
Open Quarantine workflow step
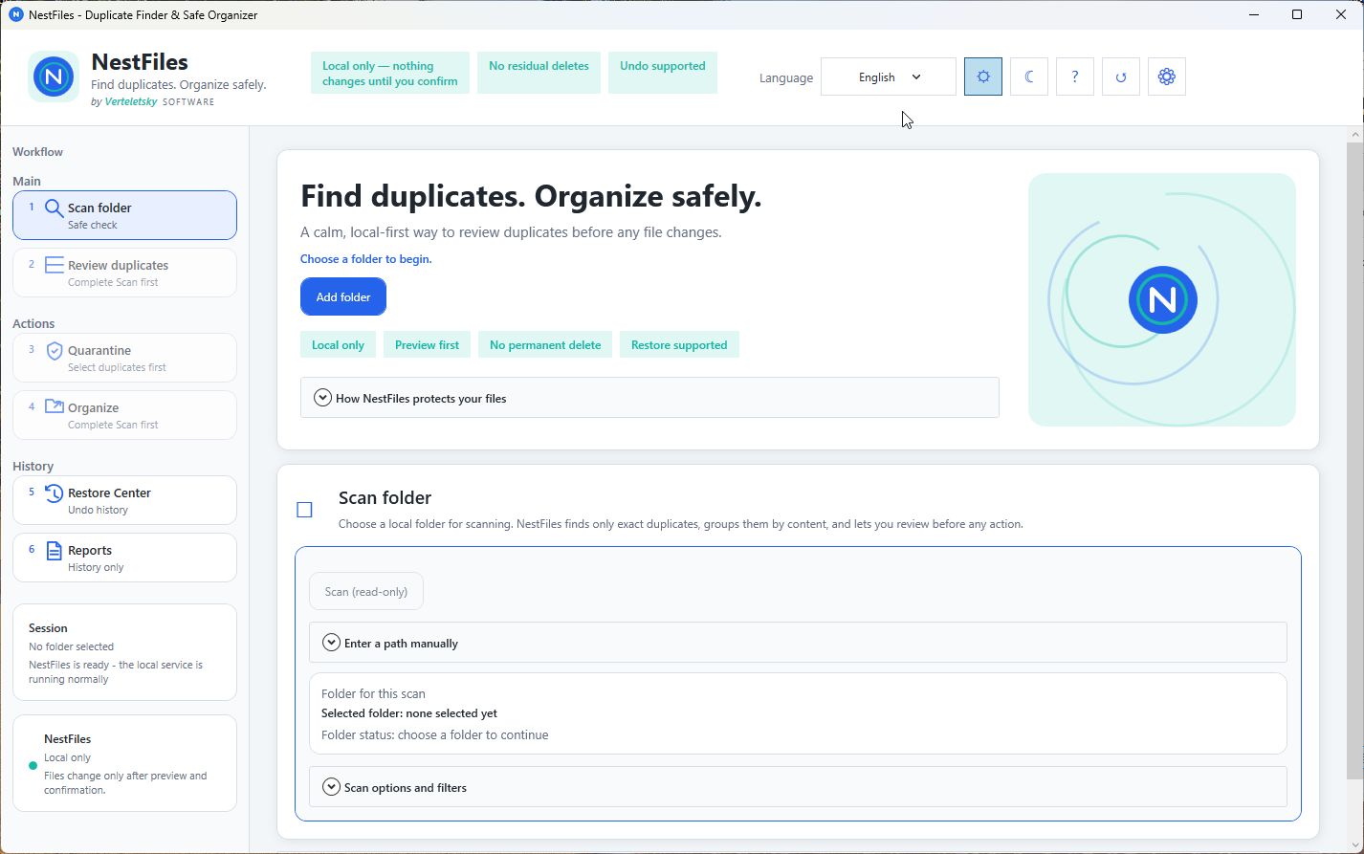pyautogui.click(x=124, y=358)
